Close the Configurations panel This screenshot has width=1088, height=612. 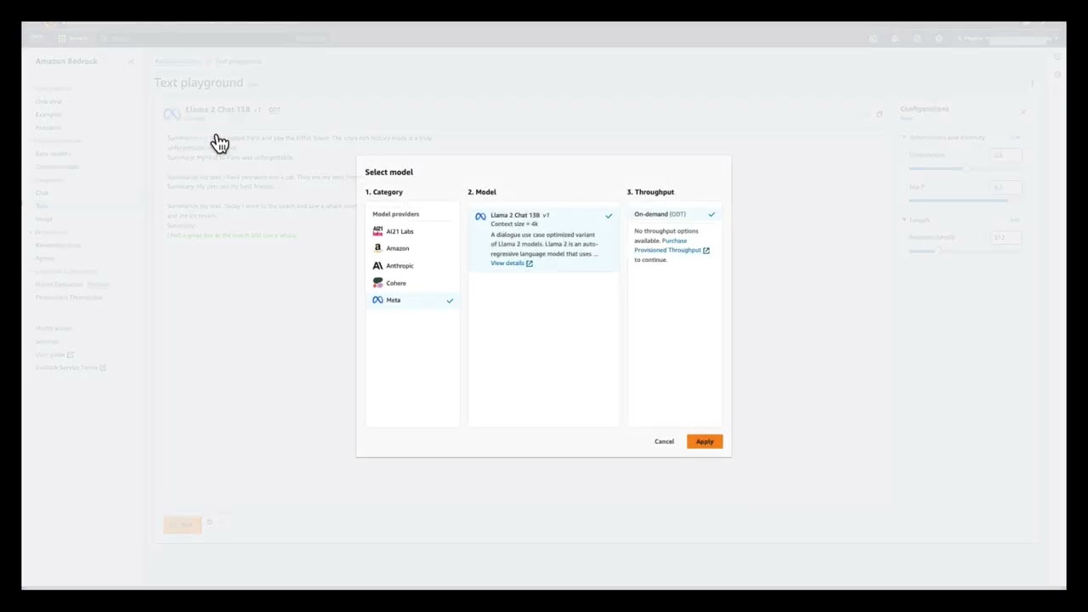(1023, 111)
